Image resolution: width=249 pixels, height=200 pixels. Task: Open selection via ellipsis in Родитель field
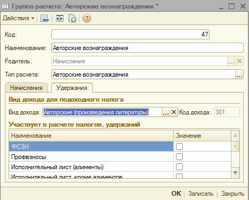(231, 61)
